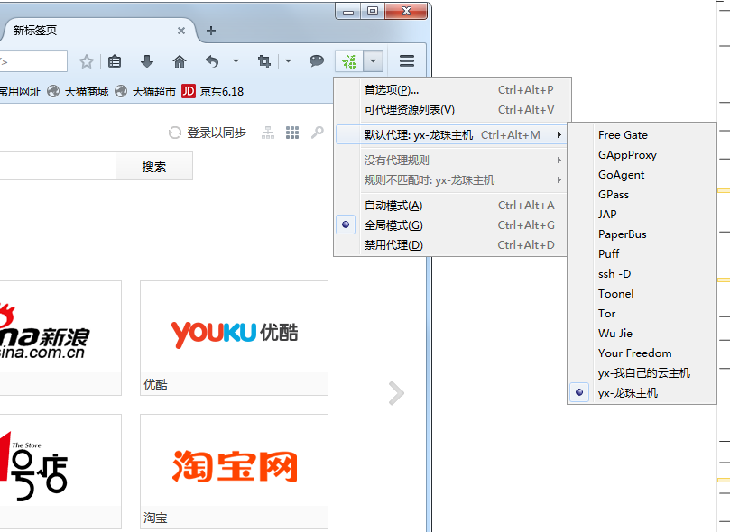Expand the 默认代理 submenu
Image resolution: width=730 pixels, height=532 pixels.
click(x=450, y=135)
